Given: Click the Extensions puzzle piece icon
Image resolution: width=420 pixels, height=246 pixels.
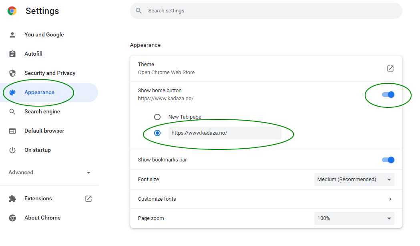Looking at the screenshot, I should (x=12, y=199).
